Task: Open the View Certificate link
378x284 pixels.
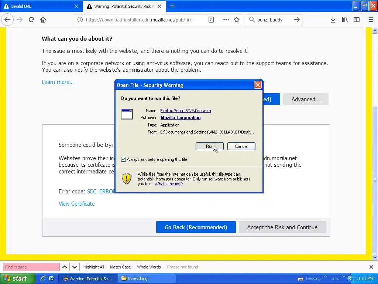Action: pos(77,204)
